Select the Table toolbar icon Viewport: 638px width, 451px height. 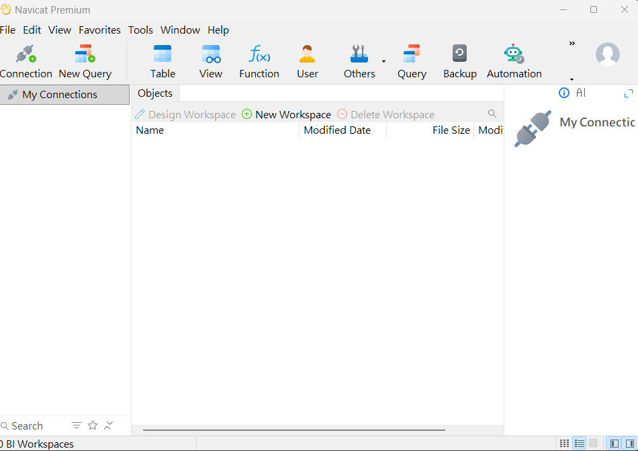click(163, 54)
